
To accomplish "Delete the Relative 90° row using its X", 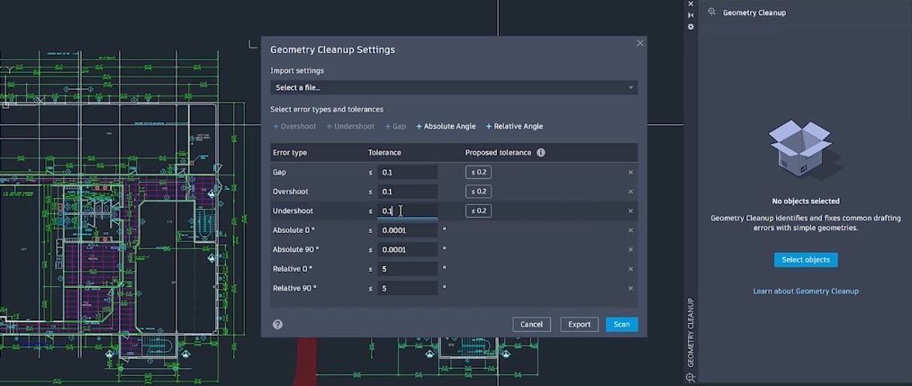I will [x=630, y=288].
